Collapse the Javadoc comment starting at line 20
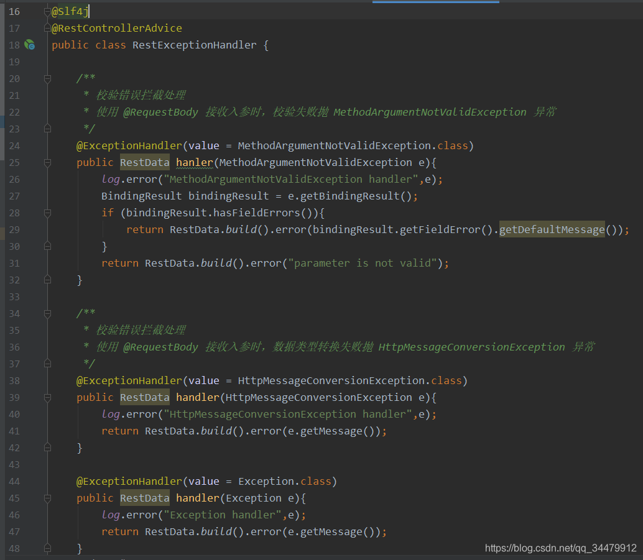This screenshot has height=560, width=643. point(47,78)
